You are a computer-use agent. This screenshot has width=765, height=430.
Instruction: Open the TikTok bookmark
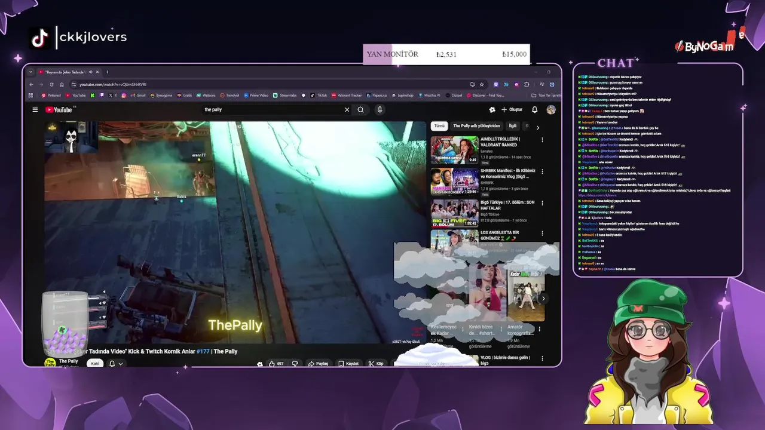[319, 96]
